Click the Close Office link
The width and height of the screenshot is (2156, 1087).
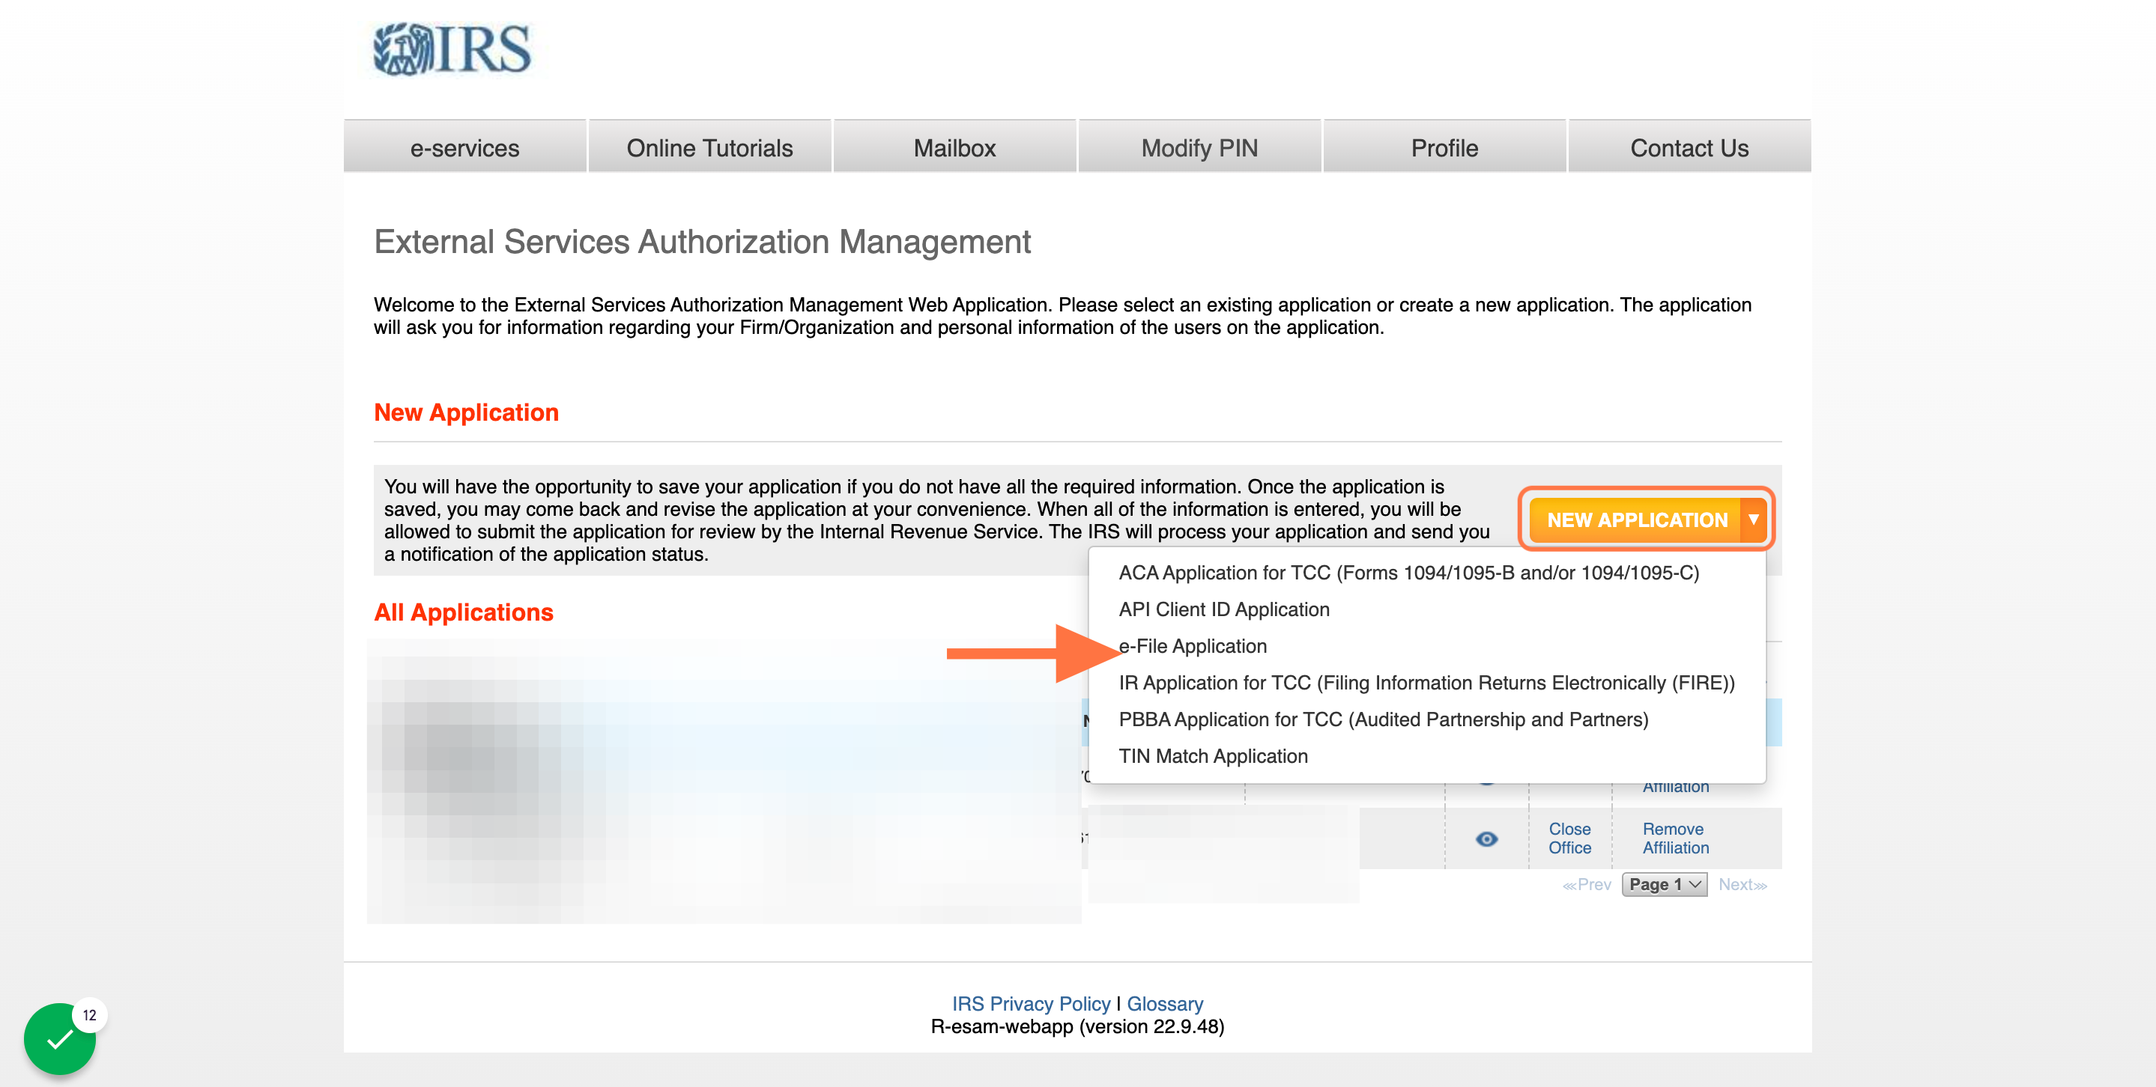click(x=1569, y=838)
